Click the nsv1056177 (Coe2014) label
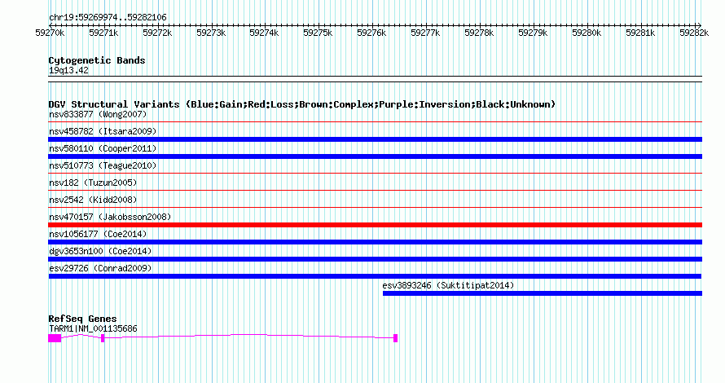Viewport: 725px width, 383px height. [98, 234]
